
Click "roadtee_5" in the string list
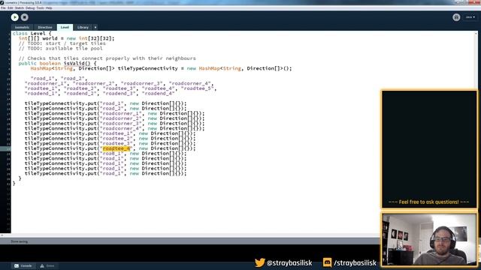point(197,88)
